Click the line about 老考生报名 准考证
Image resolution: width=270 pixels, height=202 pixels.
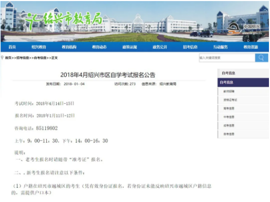point(59,159)
